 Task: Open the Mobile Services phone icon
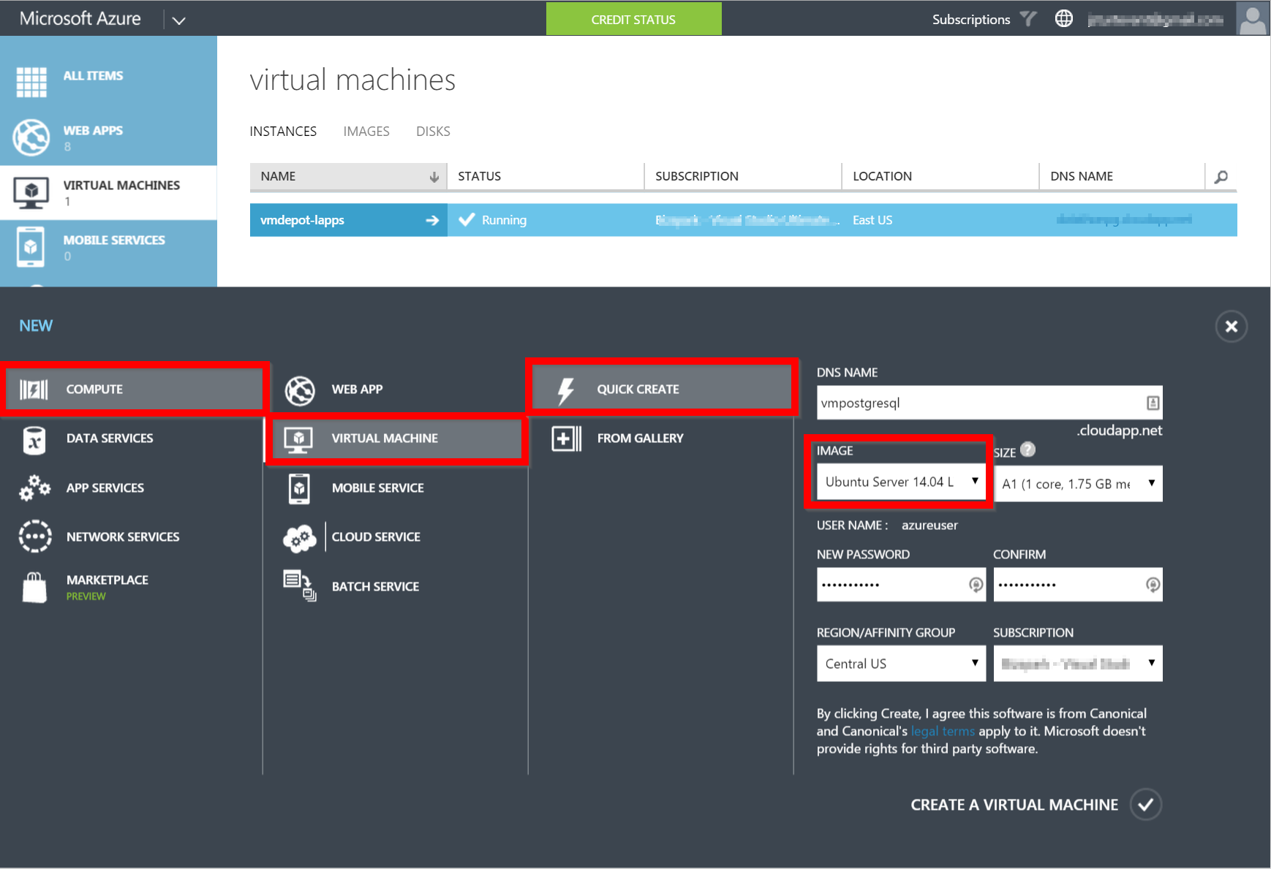(x=31, y=247)
